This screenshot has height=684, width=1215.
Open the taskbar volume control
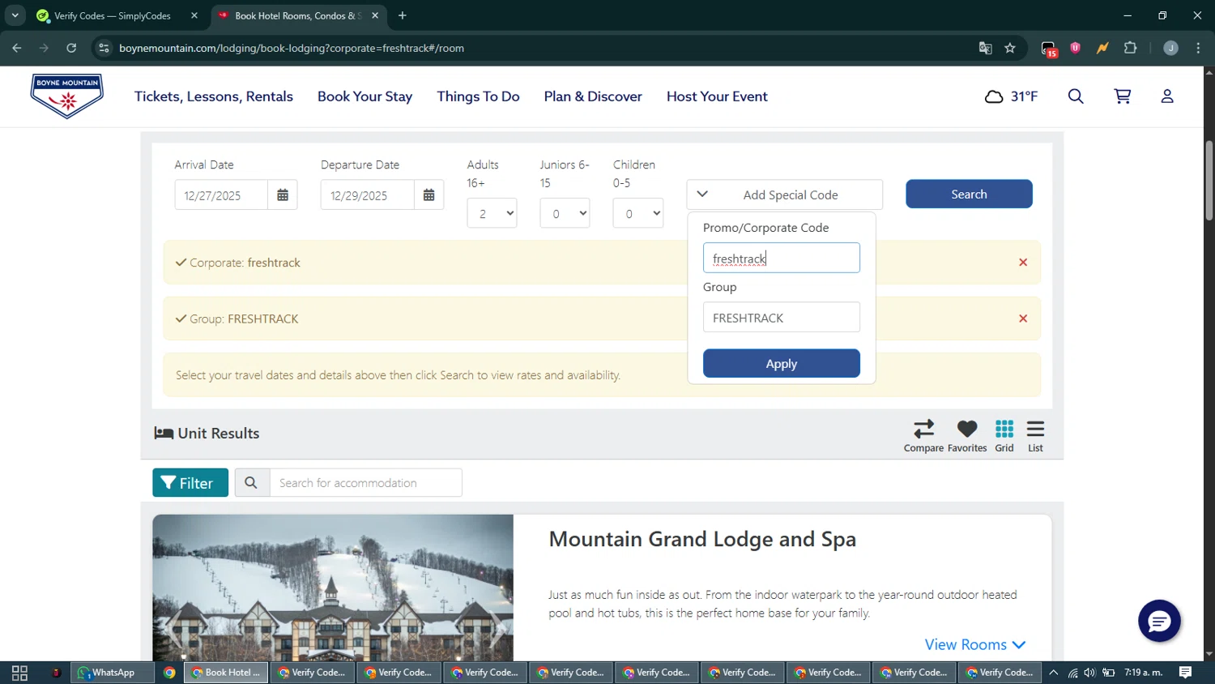coord(1089,673)
